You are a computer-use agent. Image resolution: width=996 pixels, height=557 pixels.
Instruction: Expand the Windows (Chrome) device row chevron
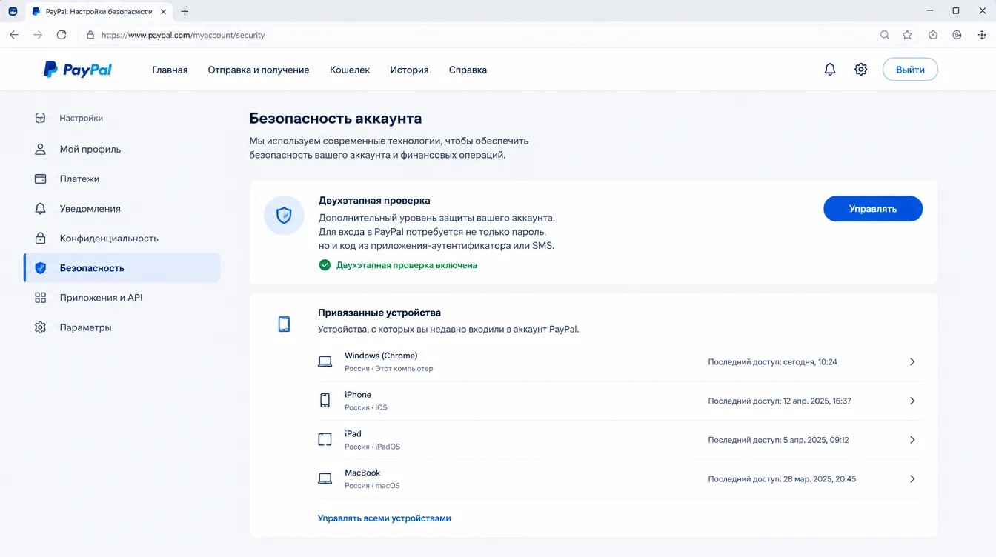(912, 362)
